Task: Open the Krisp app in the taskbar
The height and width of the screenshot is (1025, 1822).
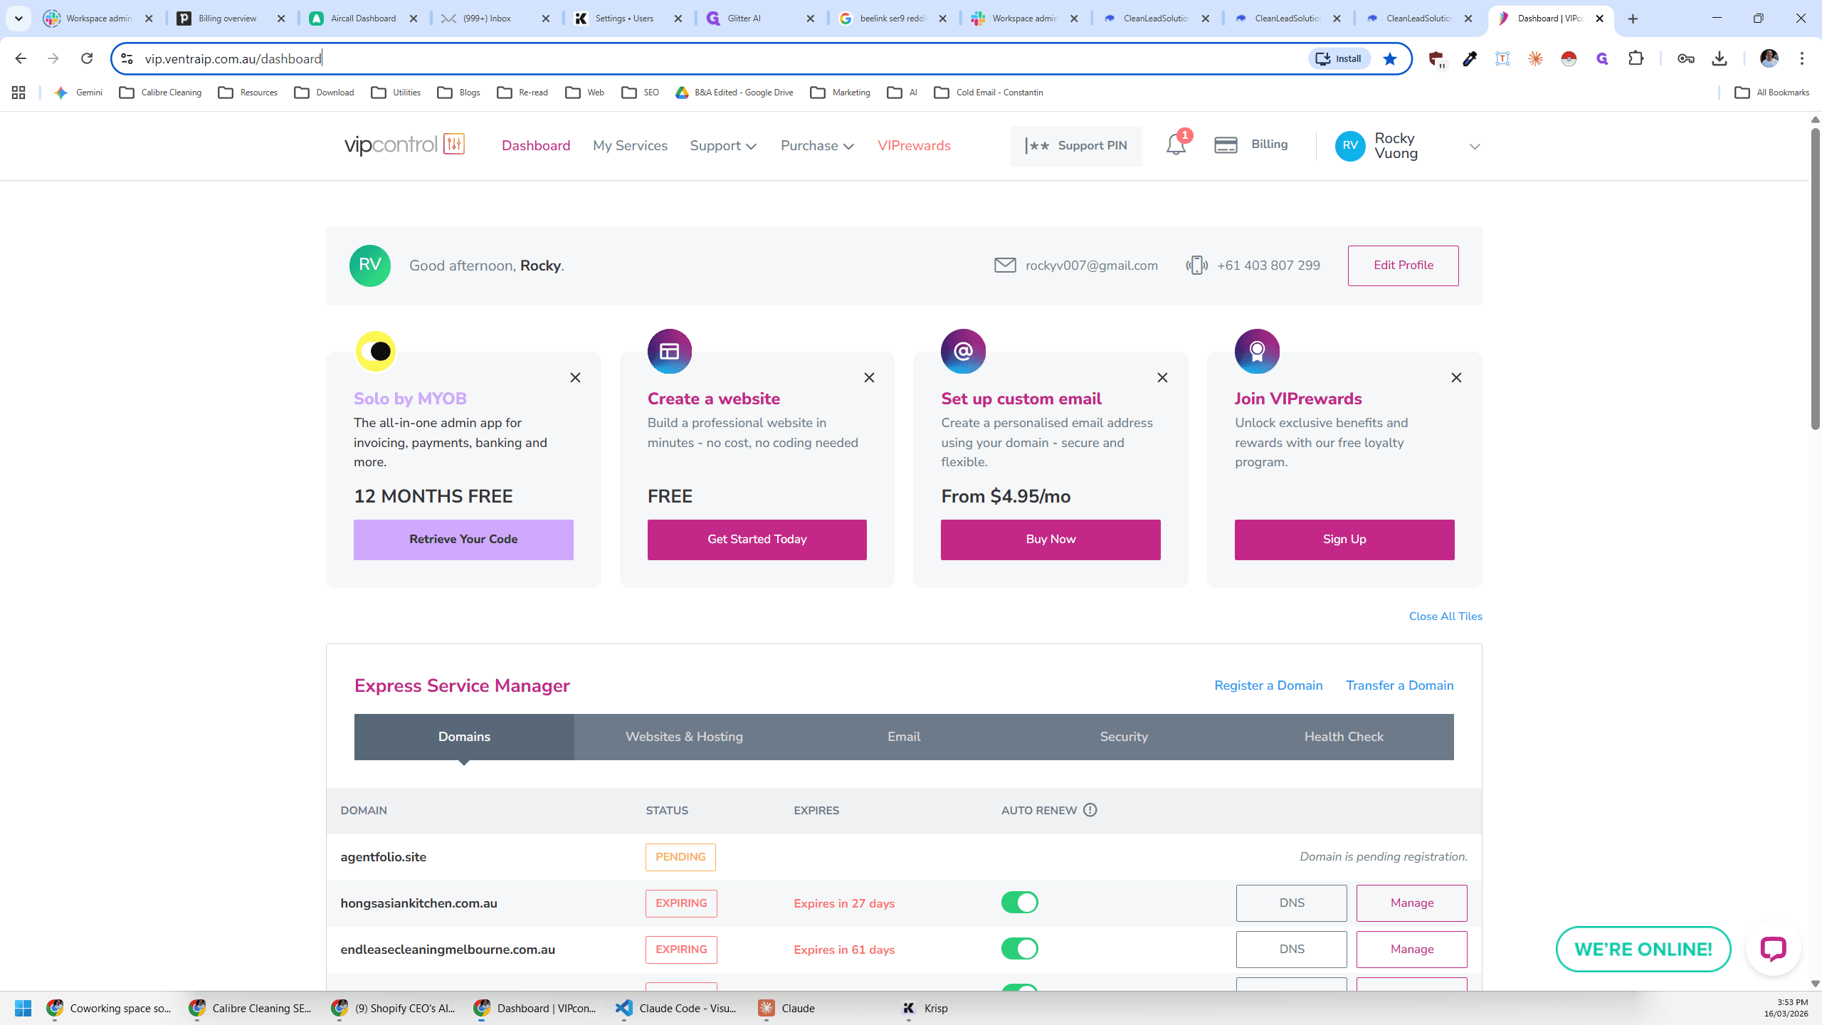Action: point(925,1008)
